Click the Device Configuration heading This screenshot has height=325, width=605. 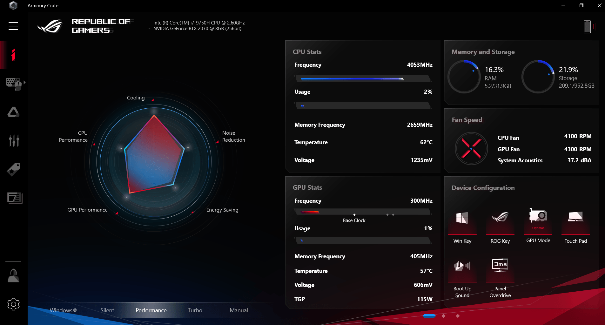(x=483, y=188)
